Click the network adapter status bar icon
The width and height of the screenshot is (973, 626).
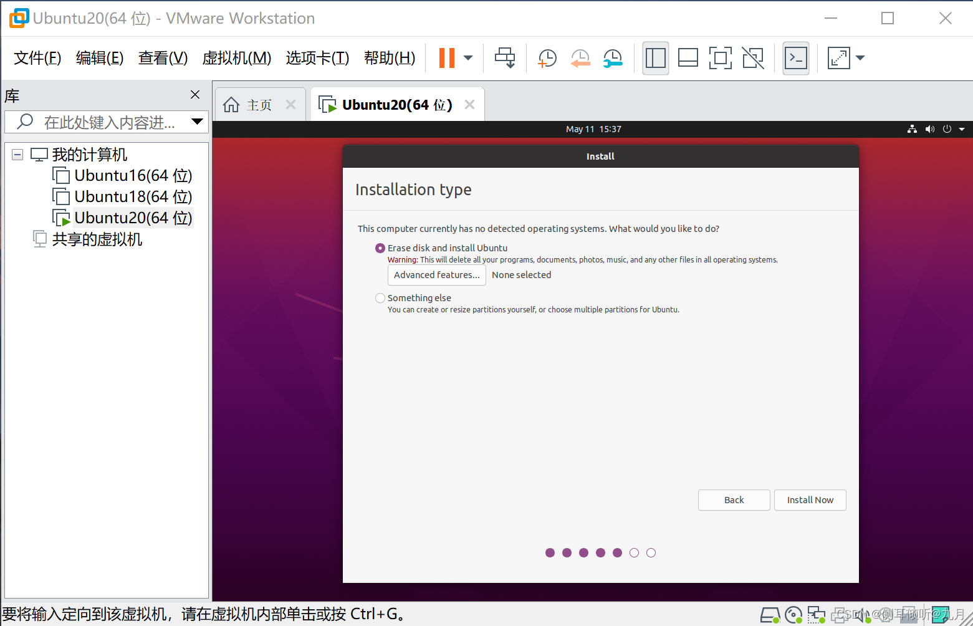tap(817, 615)
